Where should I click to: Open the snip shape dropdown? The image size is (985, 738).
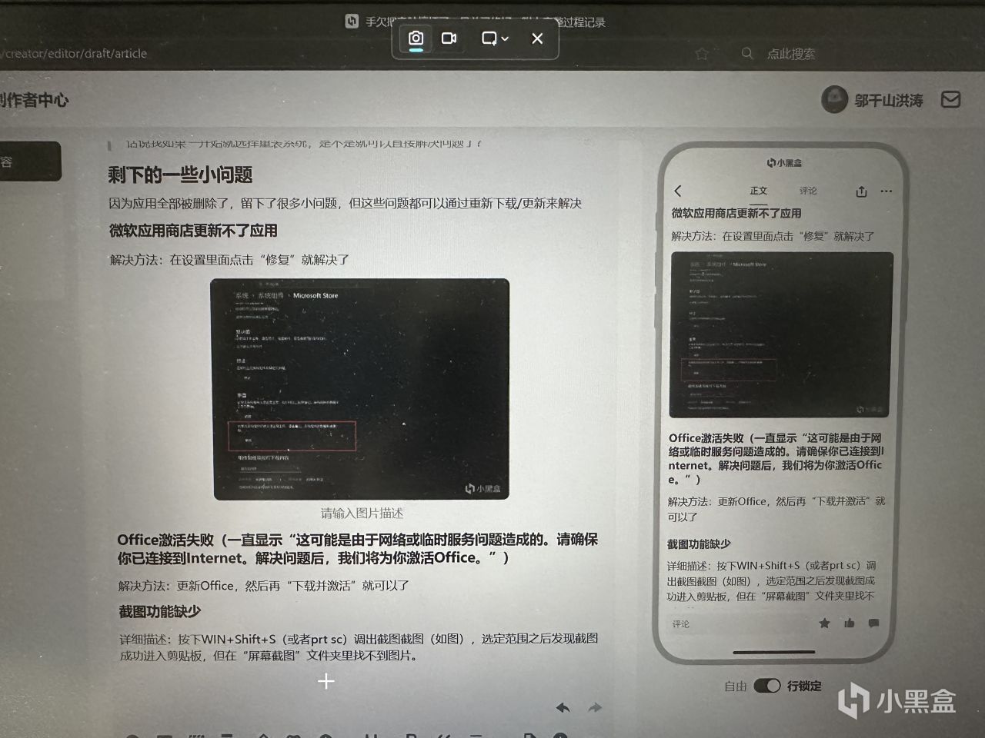(x=495, y=38)
